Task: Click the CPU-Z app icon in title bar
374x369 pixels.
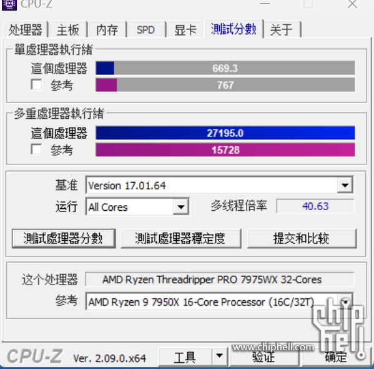Action: click(9, 4)
